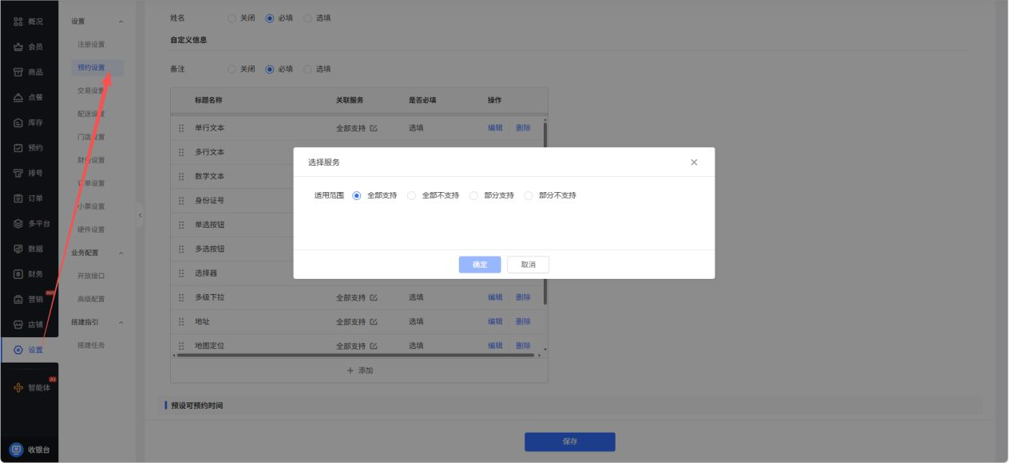
Task: Collapse the 搭建指引 group
Action: click(121, 323)
